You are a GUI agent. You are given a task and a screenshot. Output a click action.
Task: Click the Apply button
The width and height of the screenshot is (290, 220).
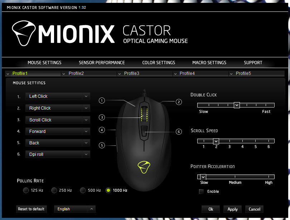[232, 209]
